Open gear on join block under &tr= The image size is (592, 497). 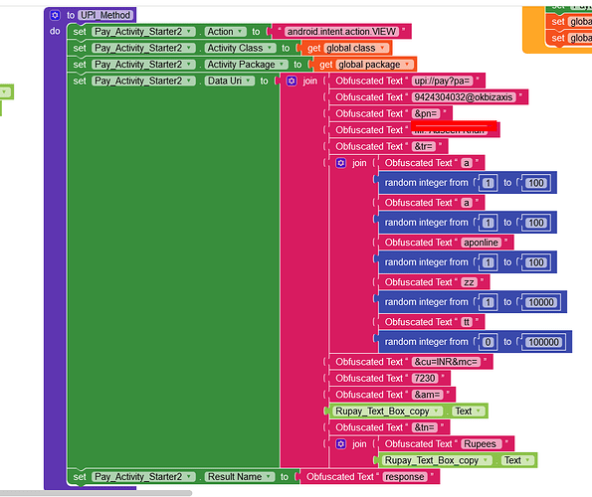(341, 163)
